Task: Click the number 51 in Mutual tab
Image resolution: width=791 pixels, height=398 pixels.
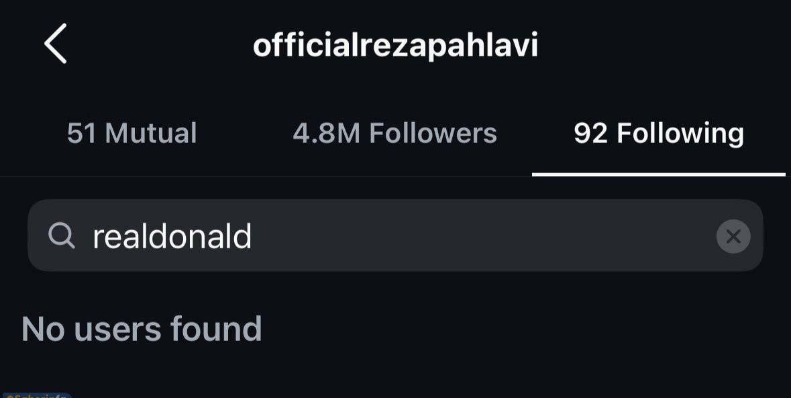Action: click(x=81, y=134)
